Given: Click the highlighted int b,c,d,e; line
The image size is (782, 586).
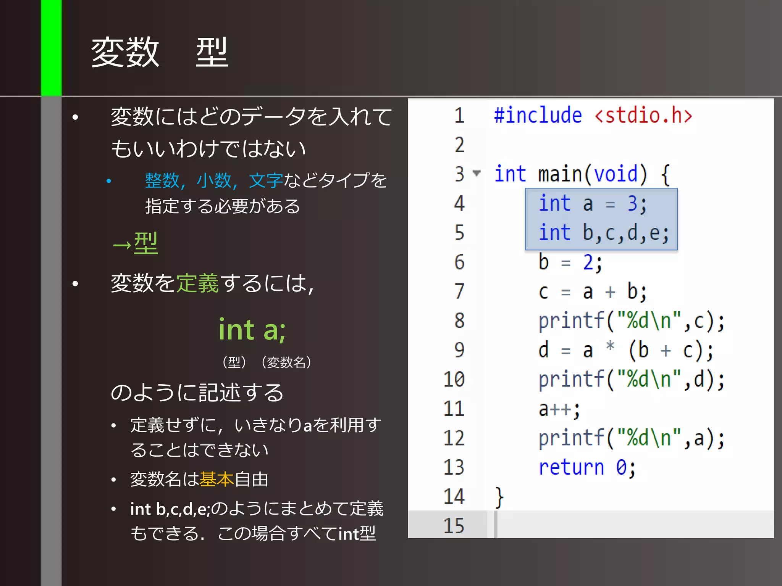Looking at the screenshot, I should (x=604, y=233).
